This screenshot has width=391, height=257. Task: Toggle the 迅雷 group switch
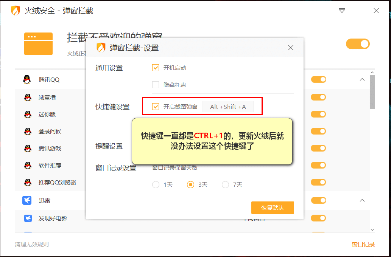pos(318,200)
